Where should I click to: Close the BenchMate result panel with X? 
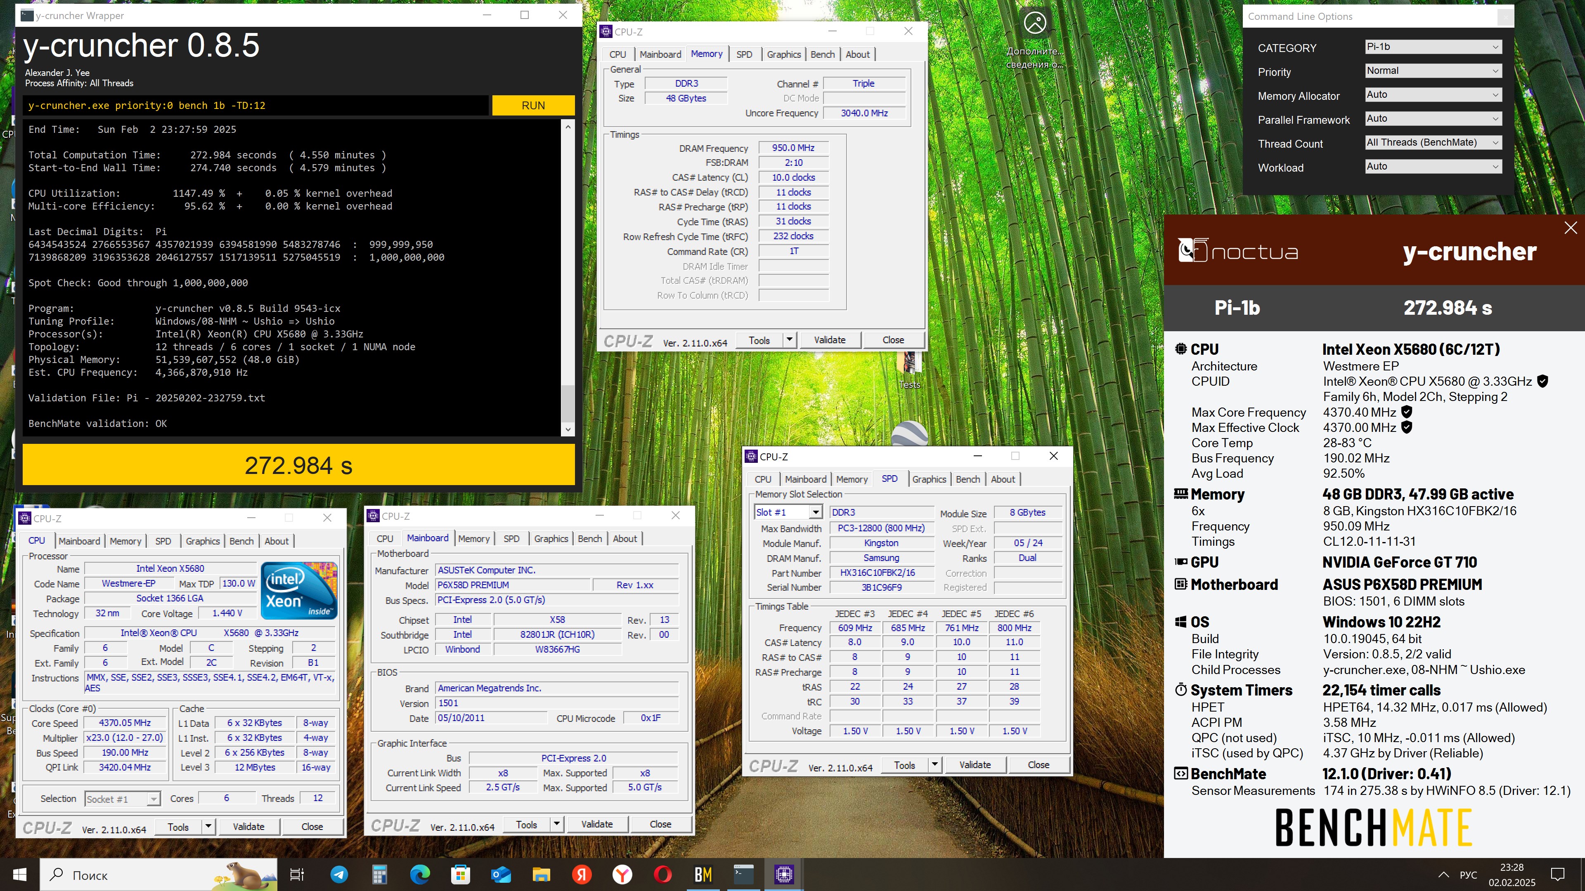click(x=1570, y=228)
